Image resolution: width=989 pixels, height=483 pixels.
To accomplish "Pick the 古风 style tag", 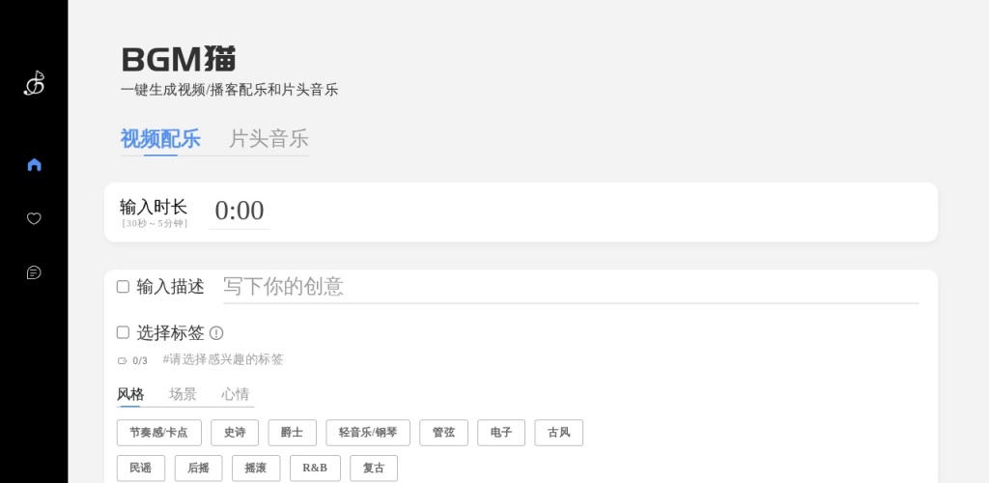I will pos(558,433).
